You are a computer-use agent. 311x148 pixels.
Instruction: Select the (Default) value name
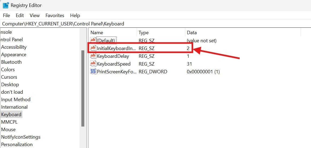click(x=106, y=41)
